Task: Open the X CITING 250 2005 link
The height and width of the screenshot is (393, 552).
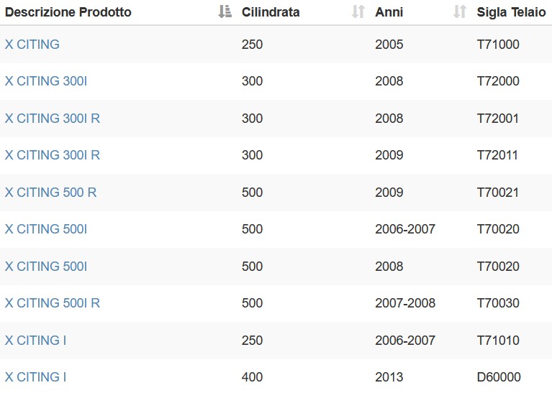Action: click(32, 45)
